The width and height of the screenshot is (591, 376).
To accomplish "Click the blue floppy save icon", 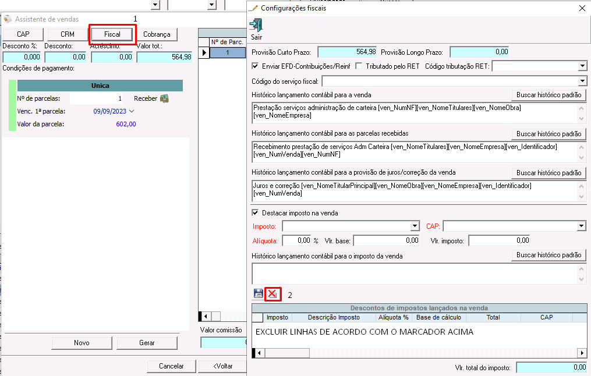I will click(x=258, y=293).
